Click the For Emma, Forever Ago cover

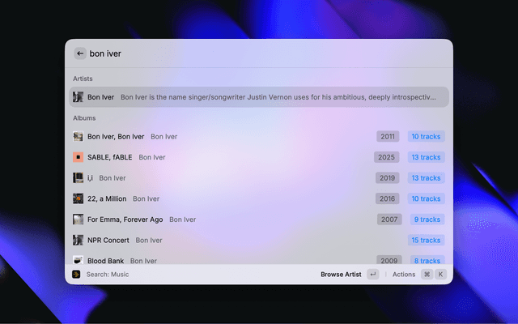point(78,220)
